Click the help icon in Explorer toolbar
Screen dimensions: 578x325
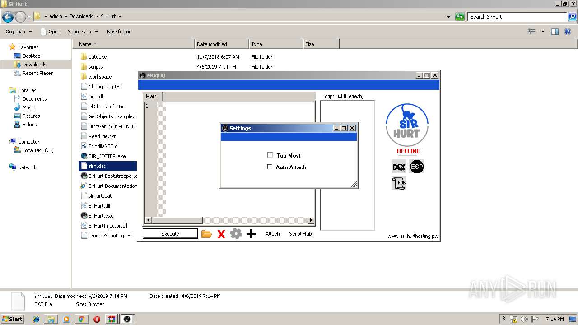point(569,32)
